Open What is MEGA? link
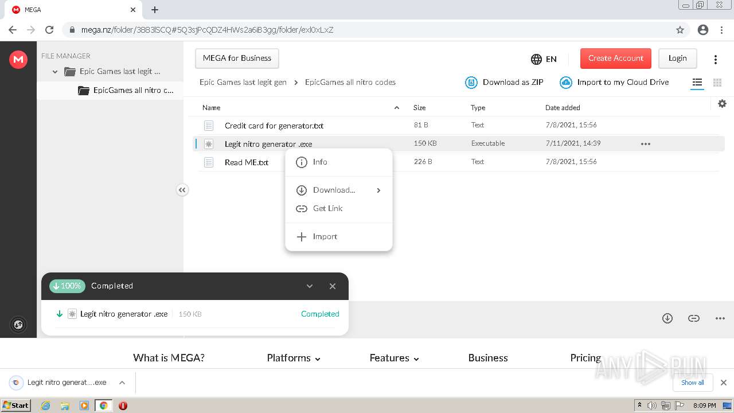This screenshot has height=413, width=734. coord(169,357)
